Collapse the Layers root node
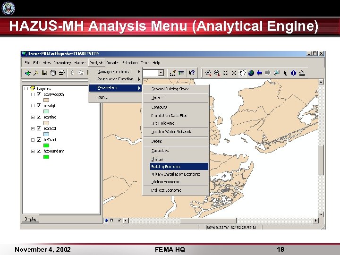 coord(26,88)
